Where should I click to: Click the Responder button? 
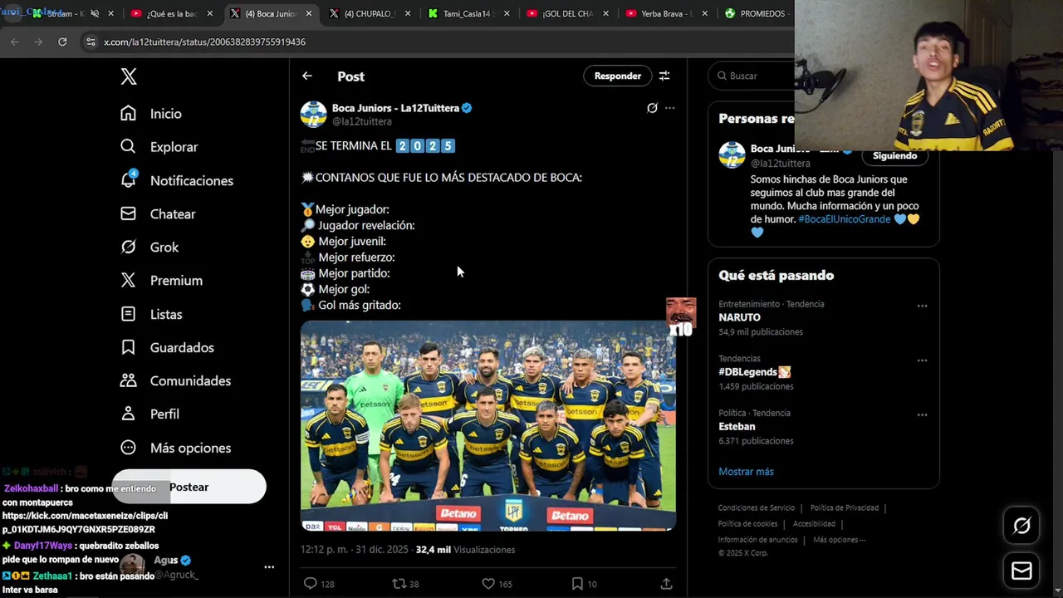point(618,76)
